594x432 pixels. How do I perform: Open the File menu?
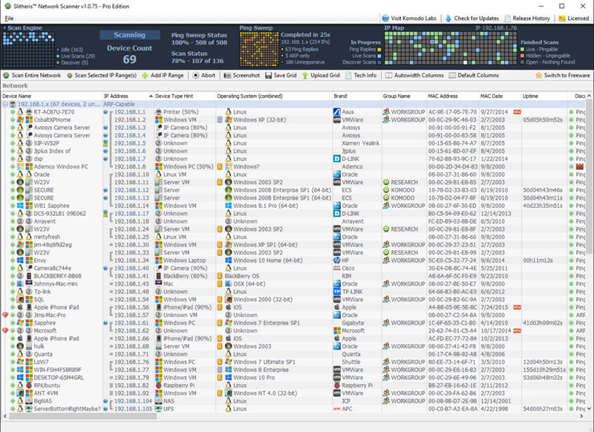coord(10,19)
